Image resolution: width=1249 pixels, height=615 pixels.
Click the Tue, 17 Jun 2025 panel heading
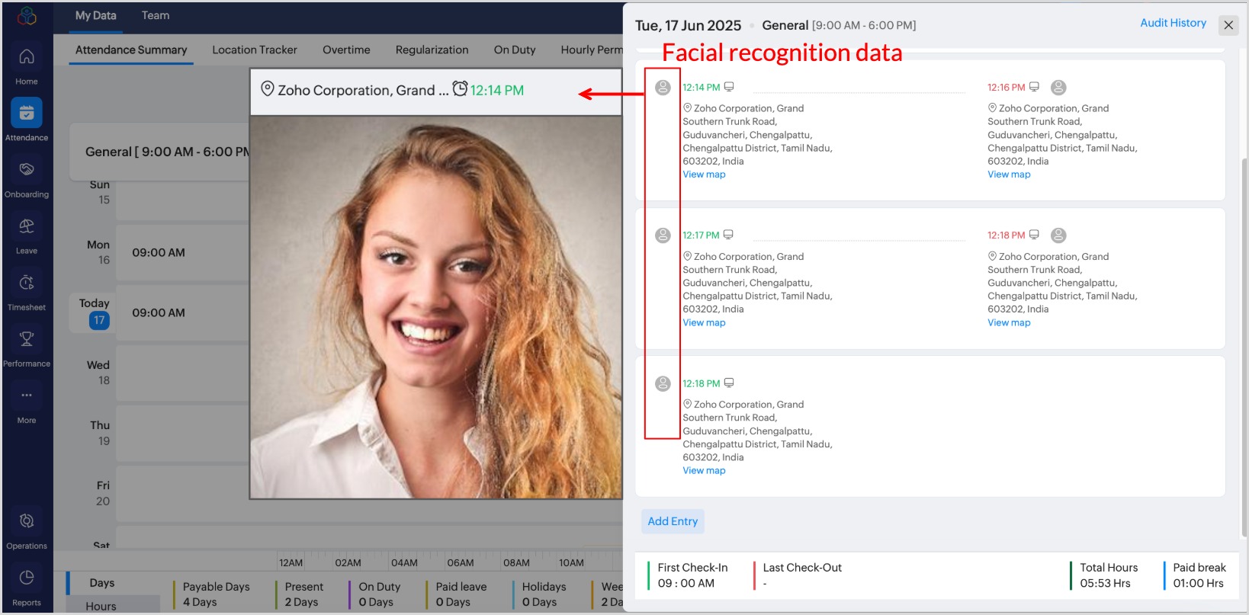[x=688, y=25]
